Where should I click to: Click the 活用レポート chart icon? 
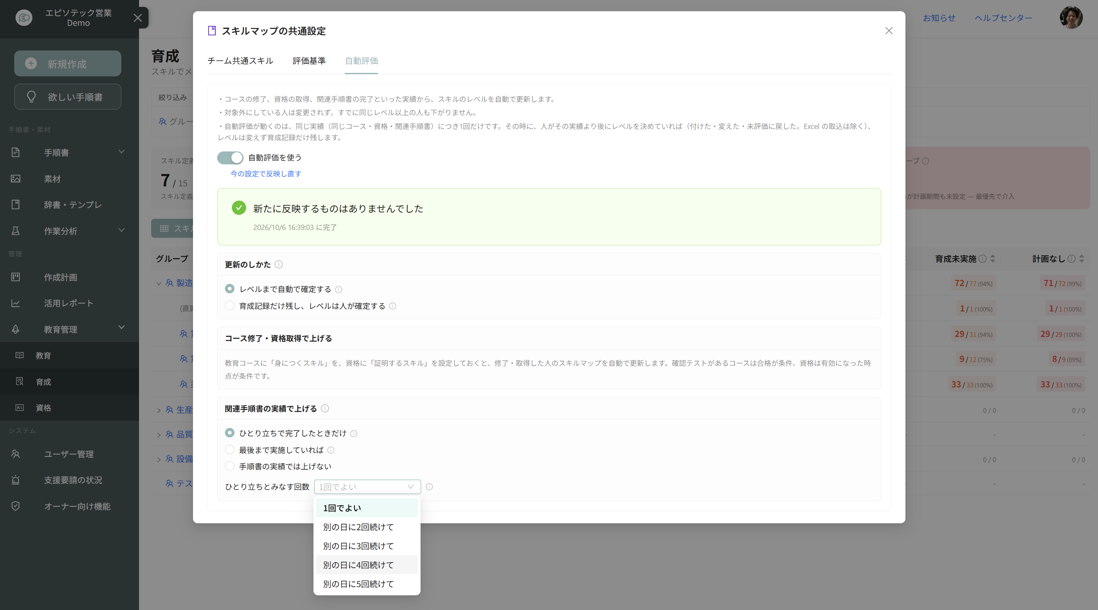tap(16, 303)
